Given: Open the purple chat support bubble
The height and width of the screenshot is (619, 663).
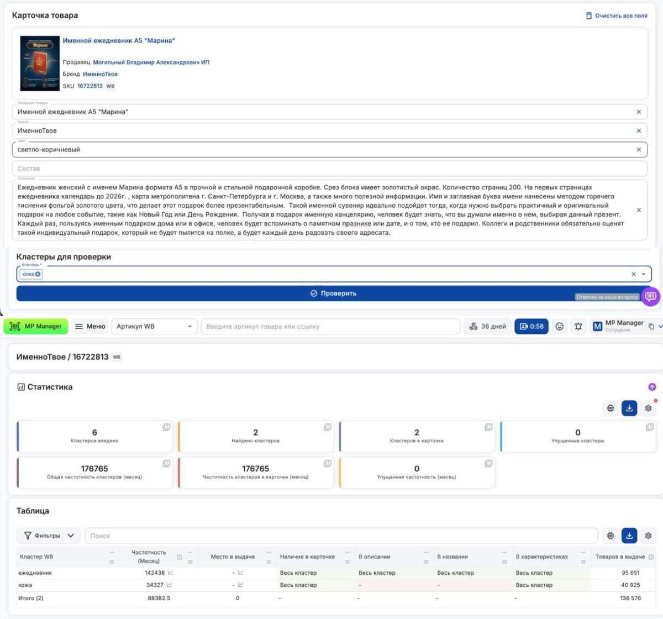Looking at the screenshot, I should point(650,296).
